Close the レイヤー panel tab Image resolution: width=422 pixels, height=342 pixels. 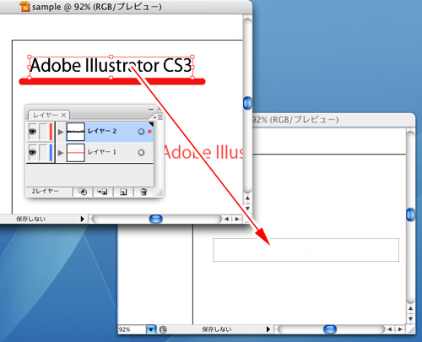coord(63,115)
